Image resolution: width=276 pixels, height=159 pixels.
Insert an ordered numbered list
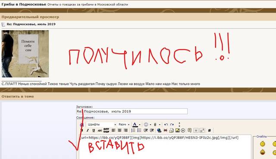[x=133, y=130]
